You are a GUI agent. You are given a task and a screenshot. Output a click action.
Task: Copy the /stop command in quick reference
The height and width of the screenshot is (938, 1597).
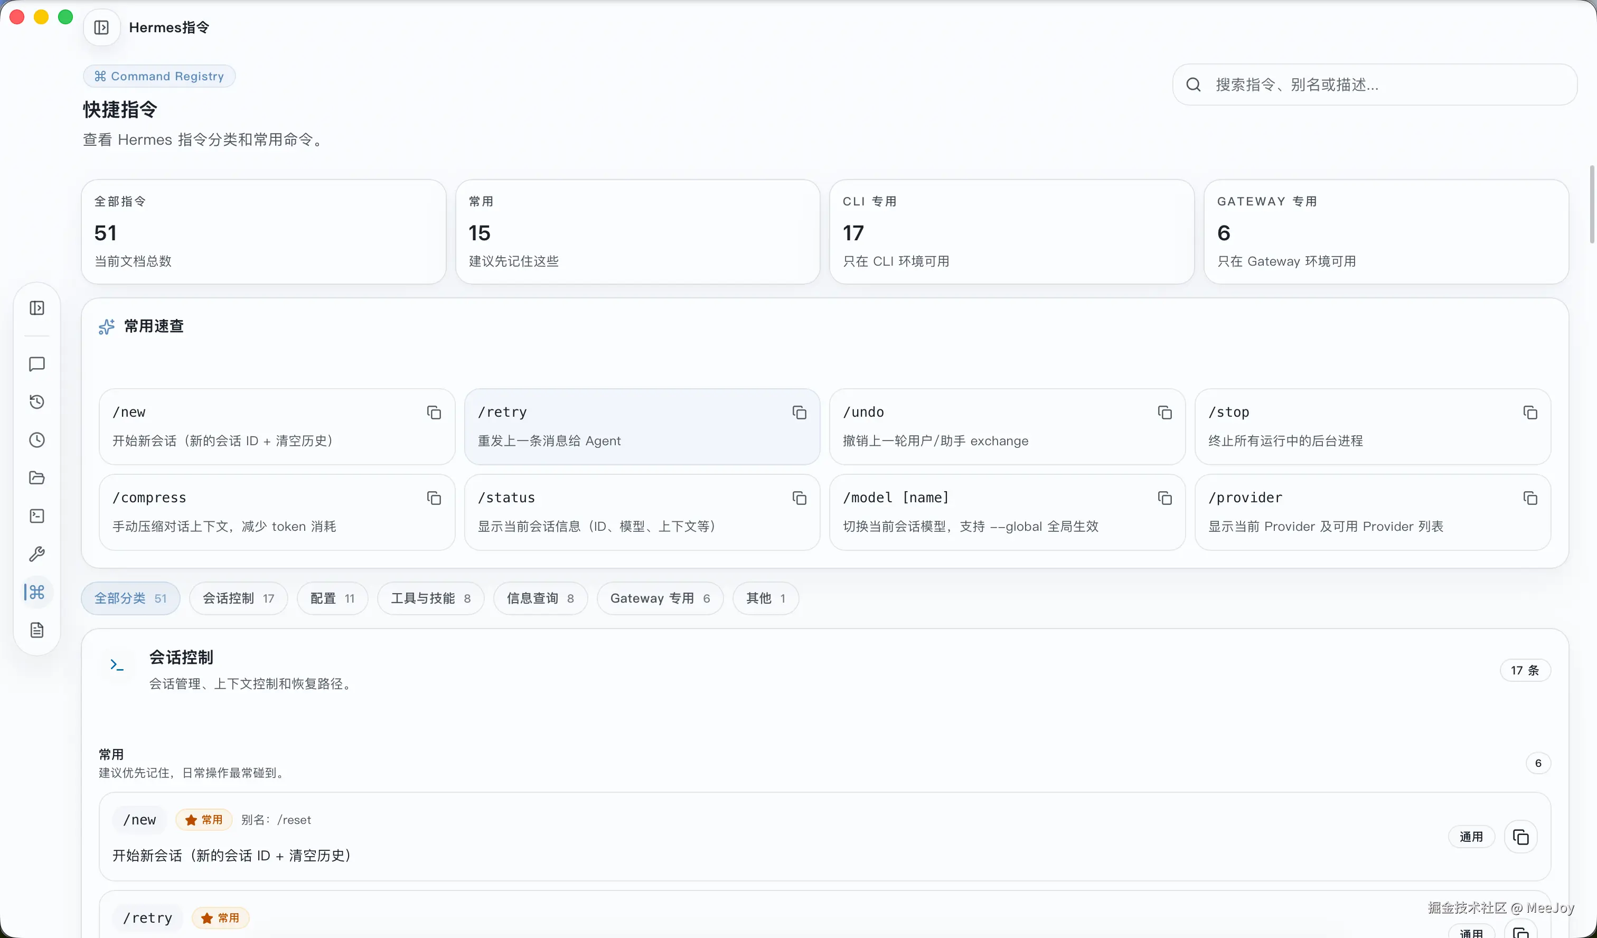click(1530, 412)
